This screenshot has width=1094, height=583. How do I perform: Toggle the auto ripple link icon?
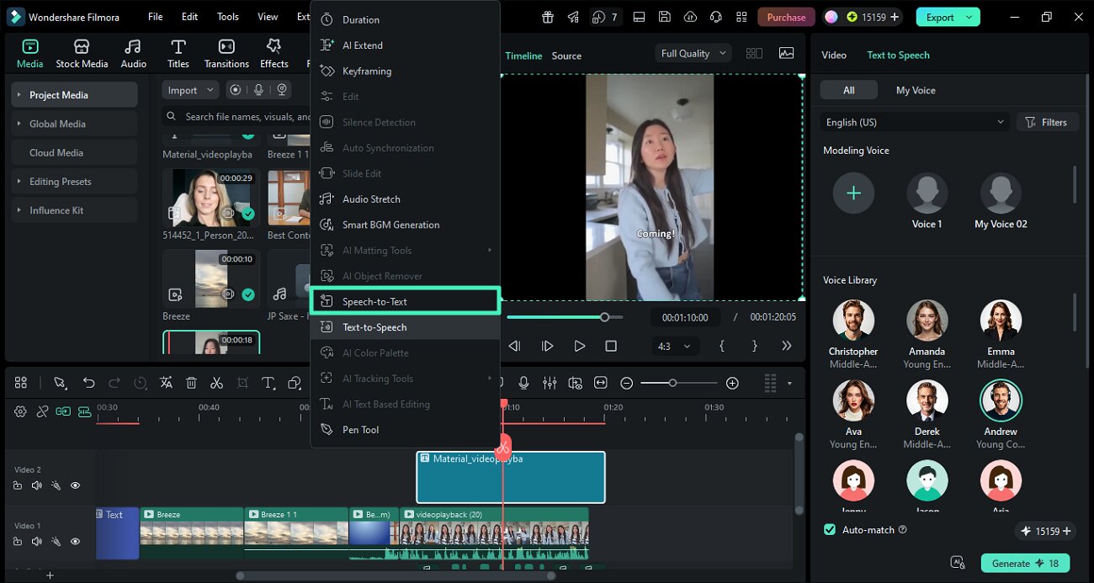coord(63,411)
